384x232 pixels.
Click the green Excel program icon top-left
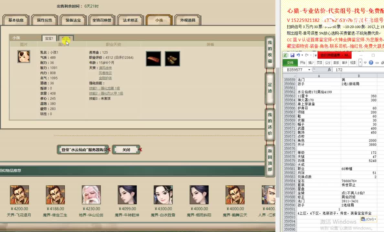tap(285, 54)
